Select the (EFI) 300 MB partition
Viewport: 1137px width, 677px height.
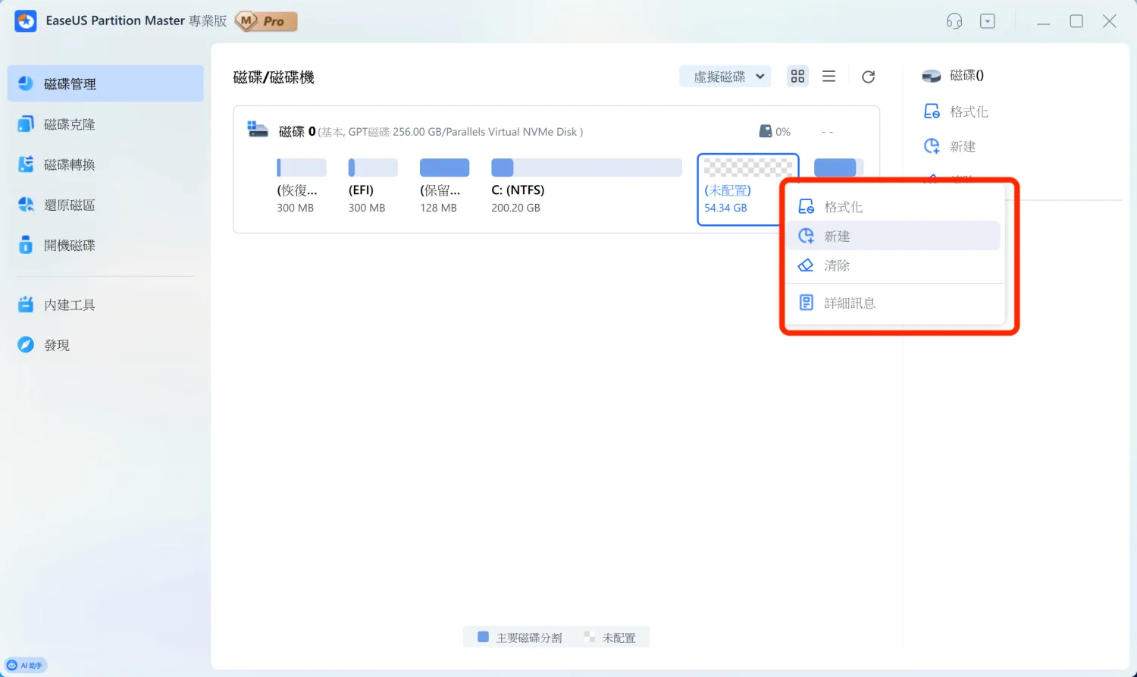point(373,186)
